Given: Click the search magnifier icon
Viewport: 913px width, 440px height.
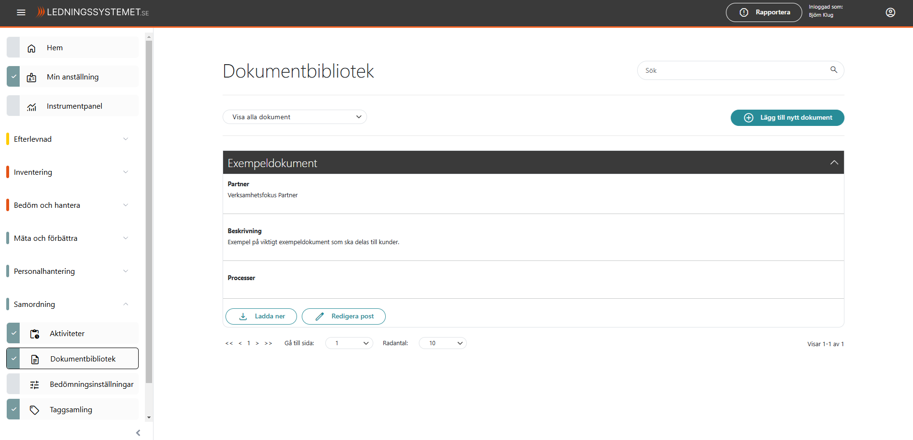Looking at the screenshot, I should (x=833, y=70).
